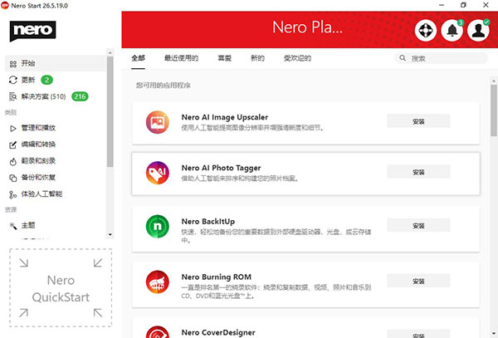
Task: Open the 更新 sidebar item
Action: pos(56,80)
